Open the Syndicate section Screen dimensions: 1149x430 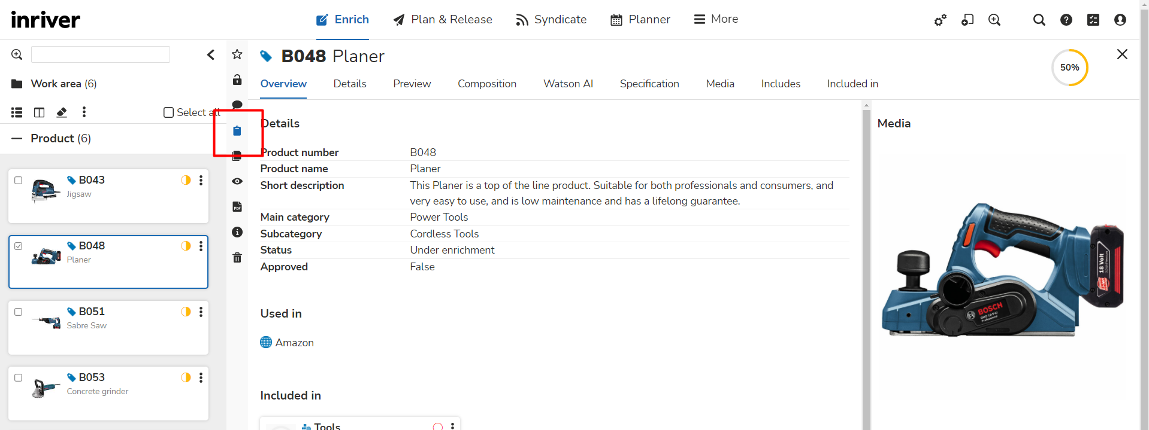coord(551,19)
